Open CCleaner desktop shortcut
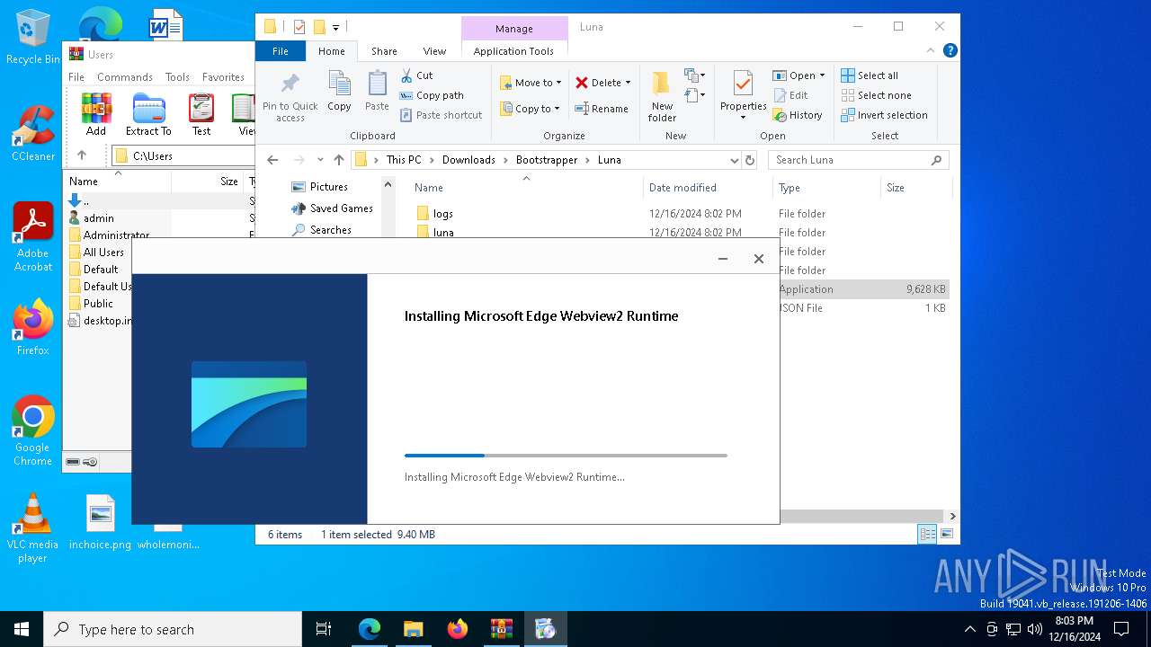Image resolution: width=1151 pixels, height=647 pixels. click(x=32, y=133)
